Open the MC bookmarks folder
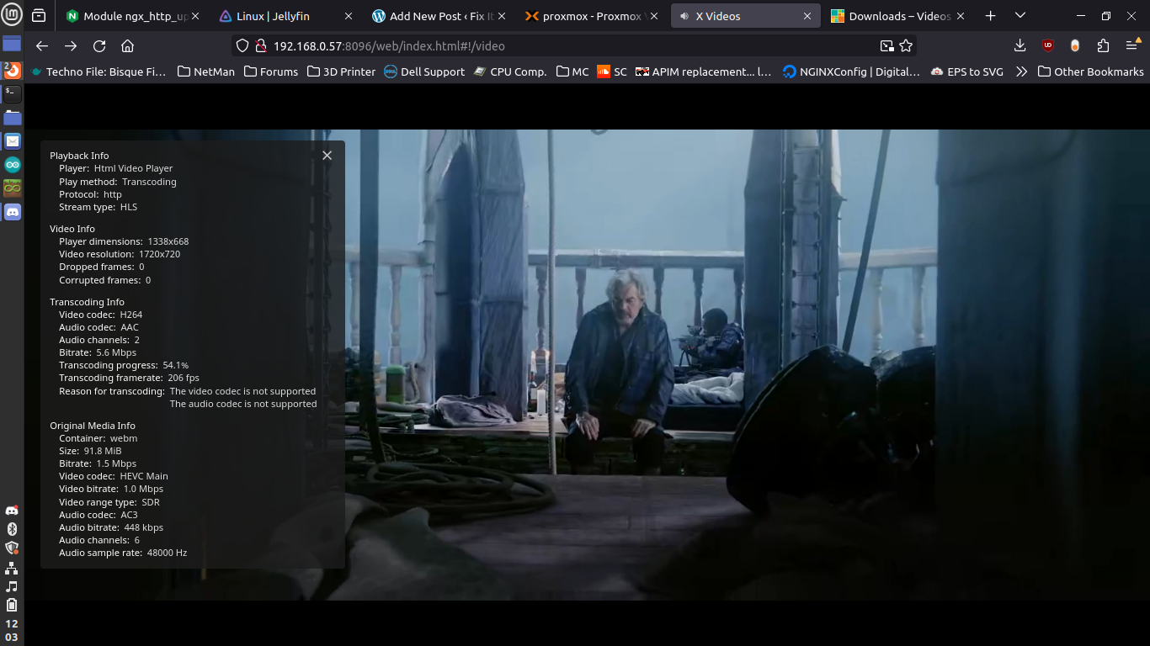 [x=572, y=71]
